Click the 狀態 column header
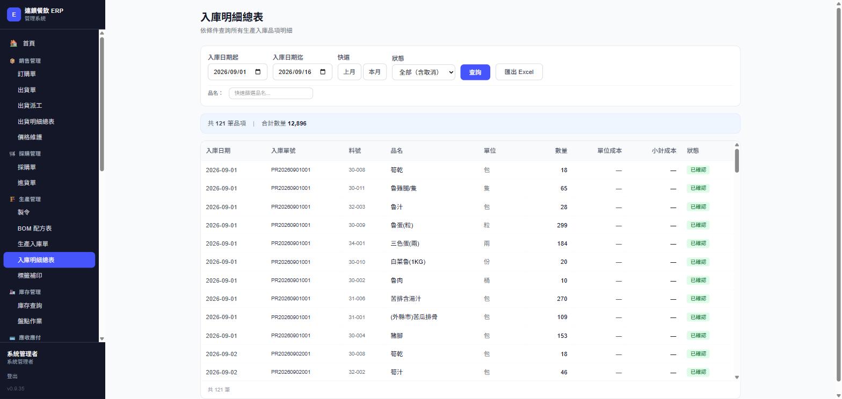 (x=693, y=151)
